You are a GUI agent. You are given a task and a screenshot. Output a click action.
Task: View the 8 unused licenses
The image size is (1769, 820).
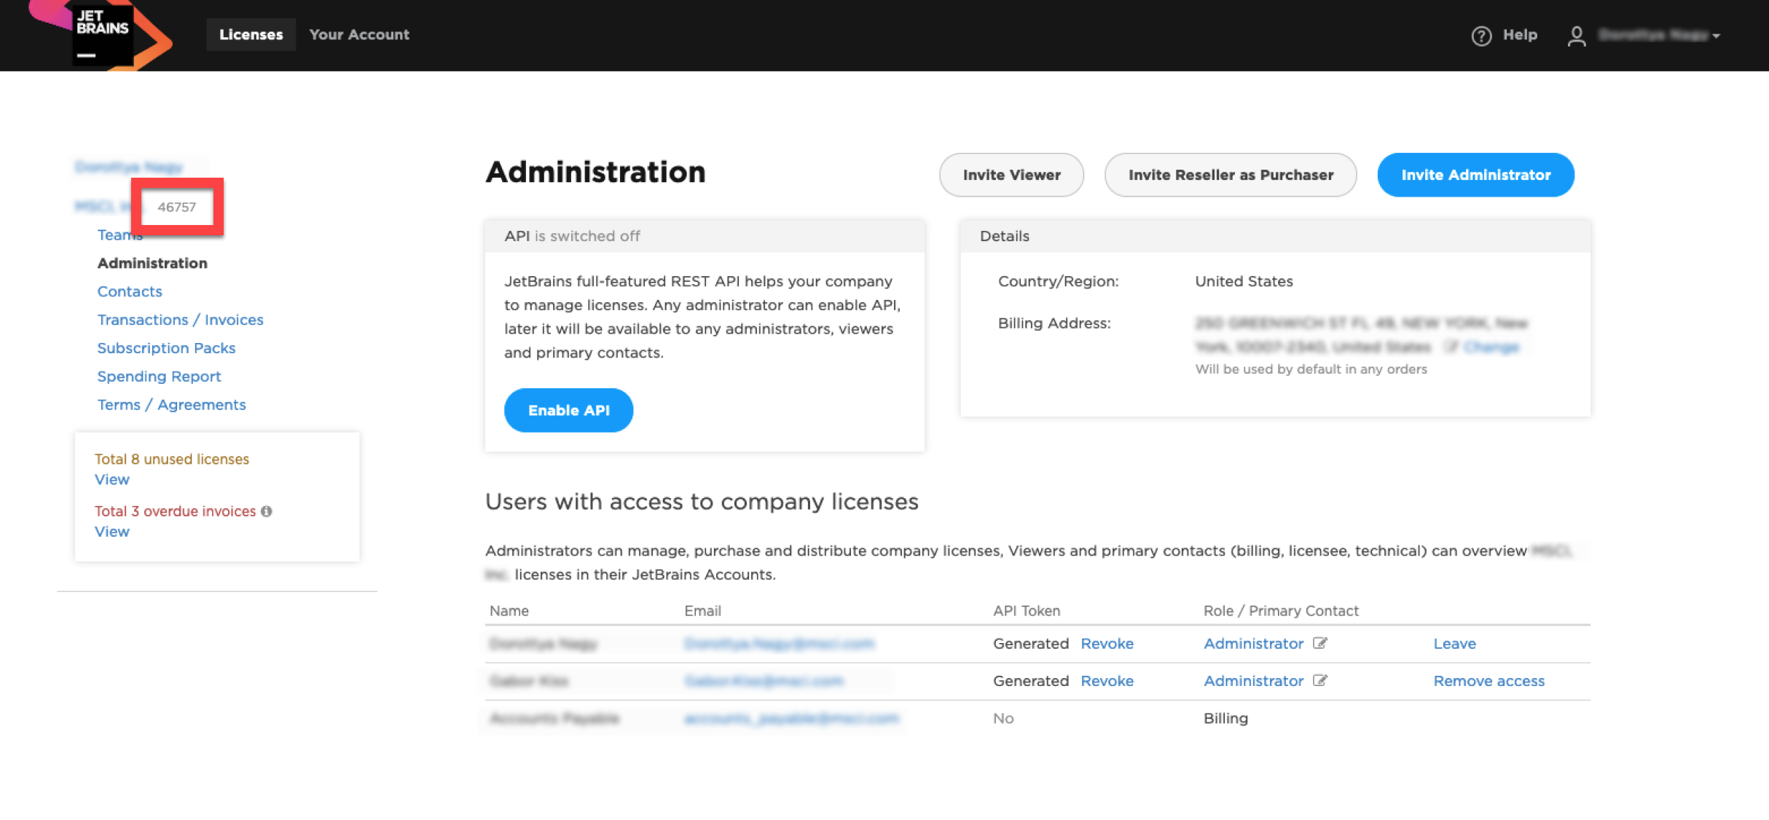[112, 479]
